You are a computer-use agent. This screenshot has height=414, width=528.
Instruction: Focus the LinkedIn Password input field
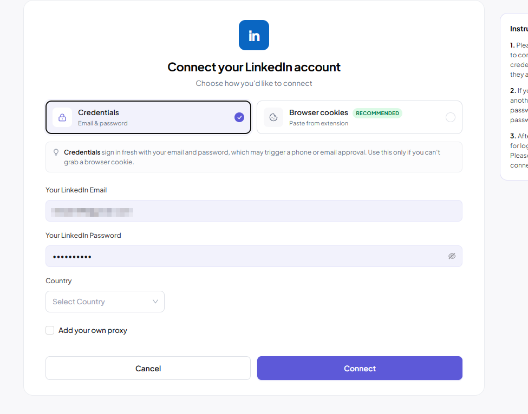tap(254, 256)
